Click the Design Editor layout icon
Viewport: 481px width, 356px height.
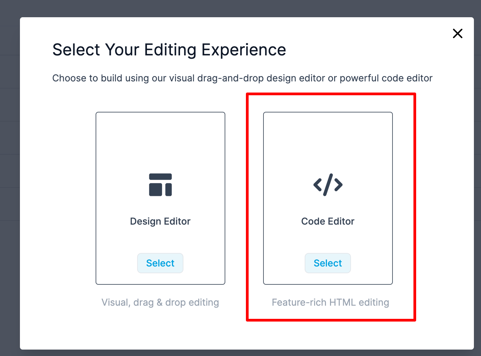(160, 185)
